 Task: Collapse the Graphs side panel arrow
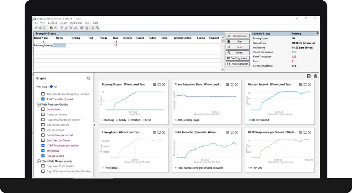pyautogui.click(x=94, y=125)
